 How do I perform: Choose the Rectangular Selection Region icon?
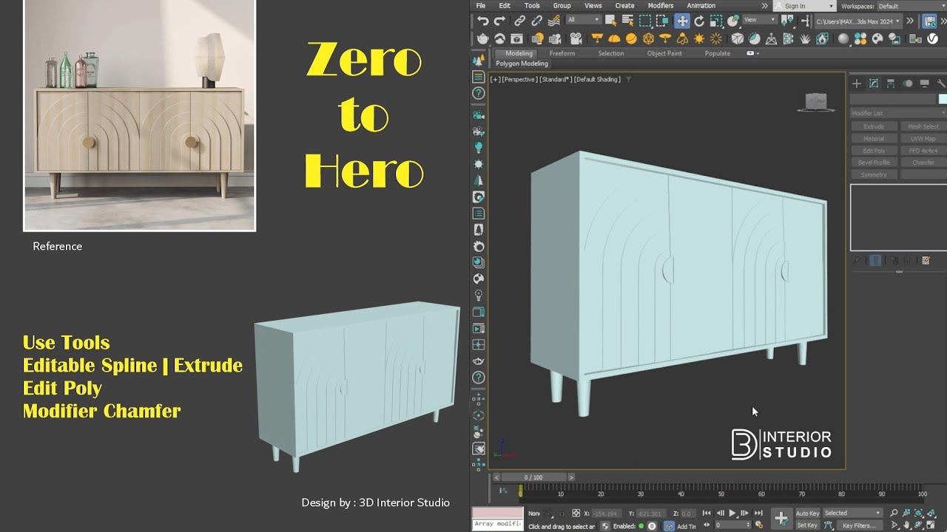pos(645,21)
